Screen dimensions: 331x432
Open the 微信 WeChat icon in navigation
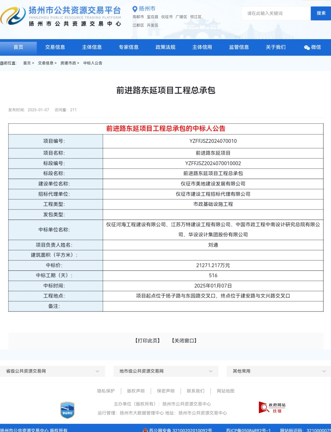[x=307, y=47]
